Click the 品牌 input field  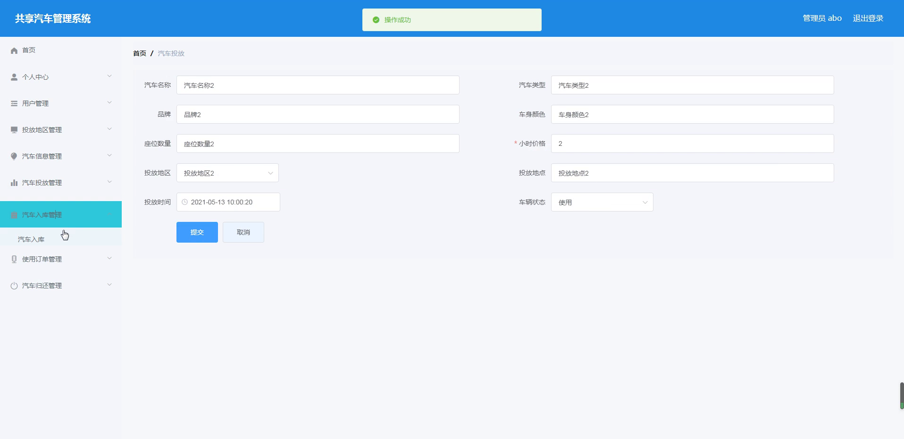pyautogui.click(x=318, y=114)
